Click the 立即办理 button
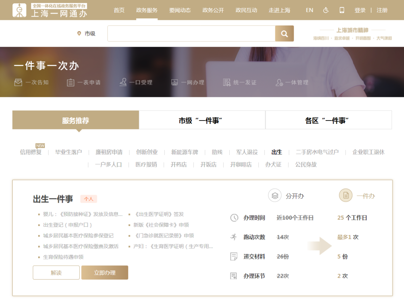Viewport: 404px width, 299px height. coord(105,273)
